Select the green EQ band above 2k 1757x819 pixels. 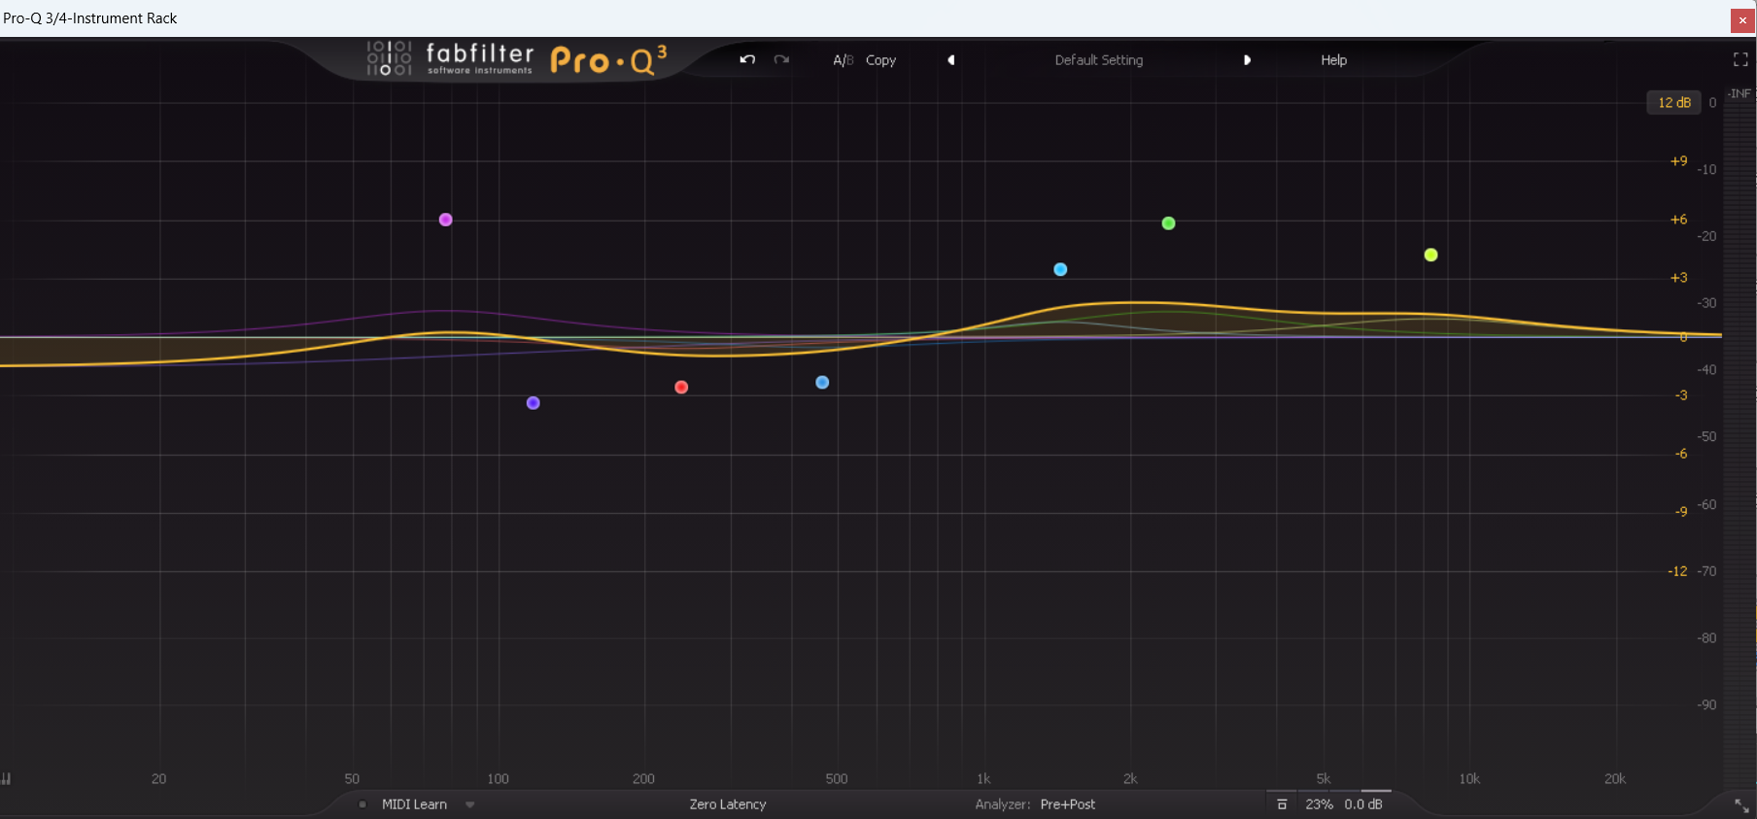(1168, 223)
